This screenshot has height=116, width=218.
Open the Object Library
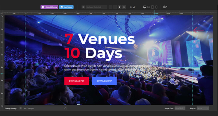point(49,7)
